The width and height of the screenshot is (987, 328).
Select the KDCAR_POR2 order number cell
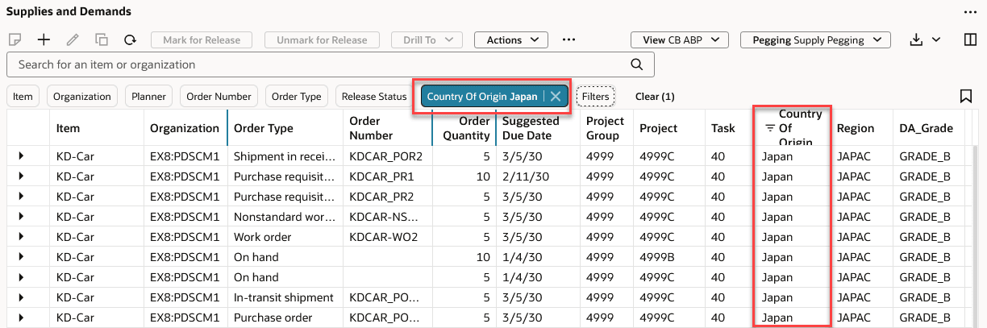388,156
